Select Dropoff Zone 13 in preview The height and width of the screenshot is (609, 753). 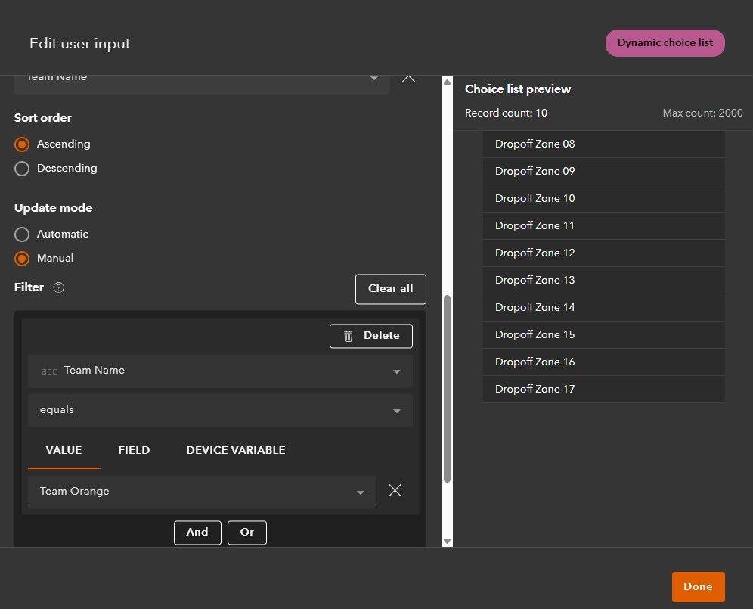pyautogui.click(x=603, y=280)
